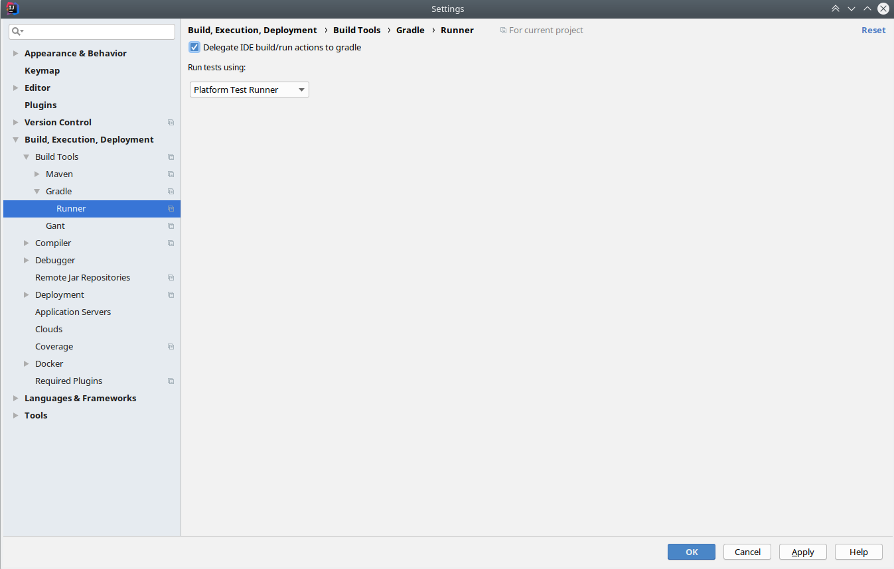Expand the Tools section

15,416
